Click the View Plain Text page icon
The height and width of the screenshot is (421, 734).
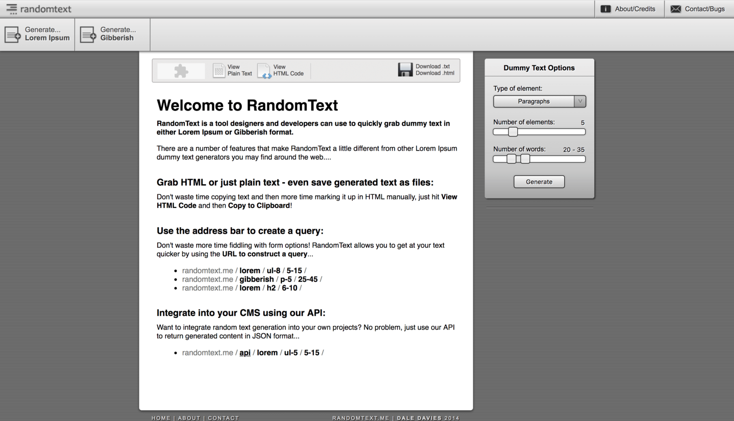(x=219, y=71)
